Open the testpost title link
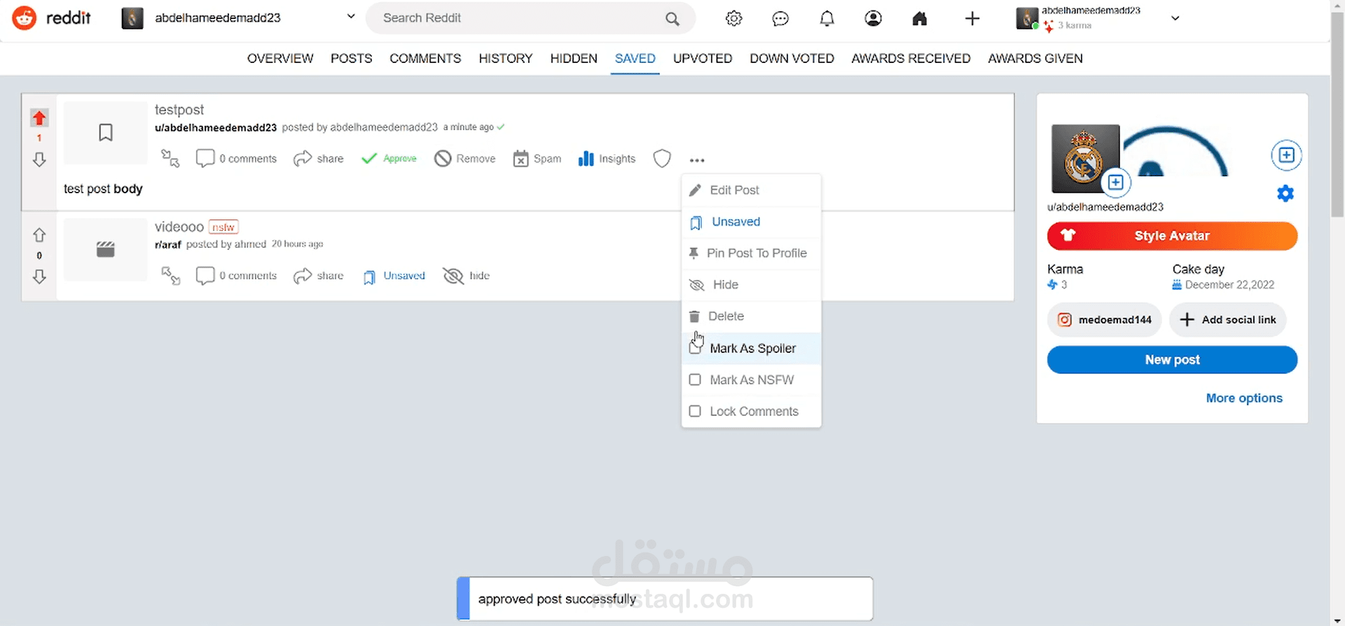Screen dimensions: 1345x626 coord(179,110)
